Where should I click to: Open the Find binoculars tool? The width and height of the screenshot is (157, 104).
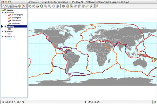pos(63,6)
